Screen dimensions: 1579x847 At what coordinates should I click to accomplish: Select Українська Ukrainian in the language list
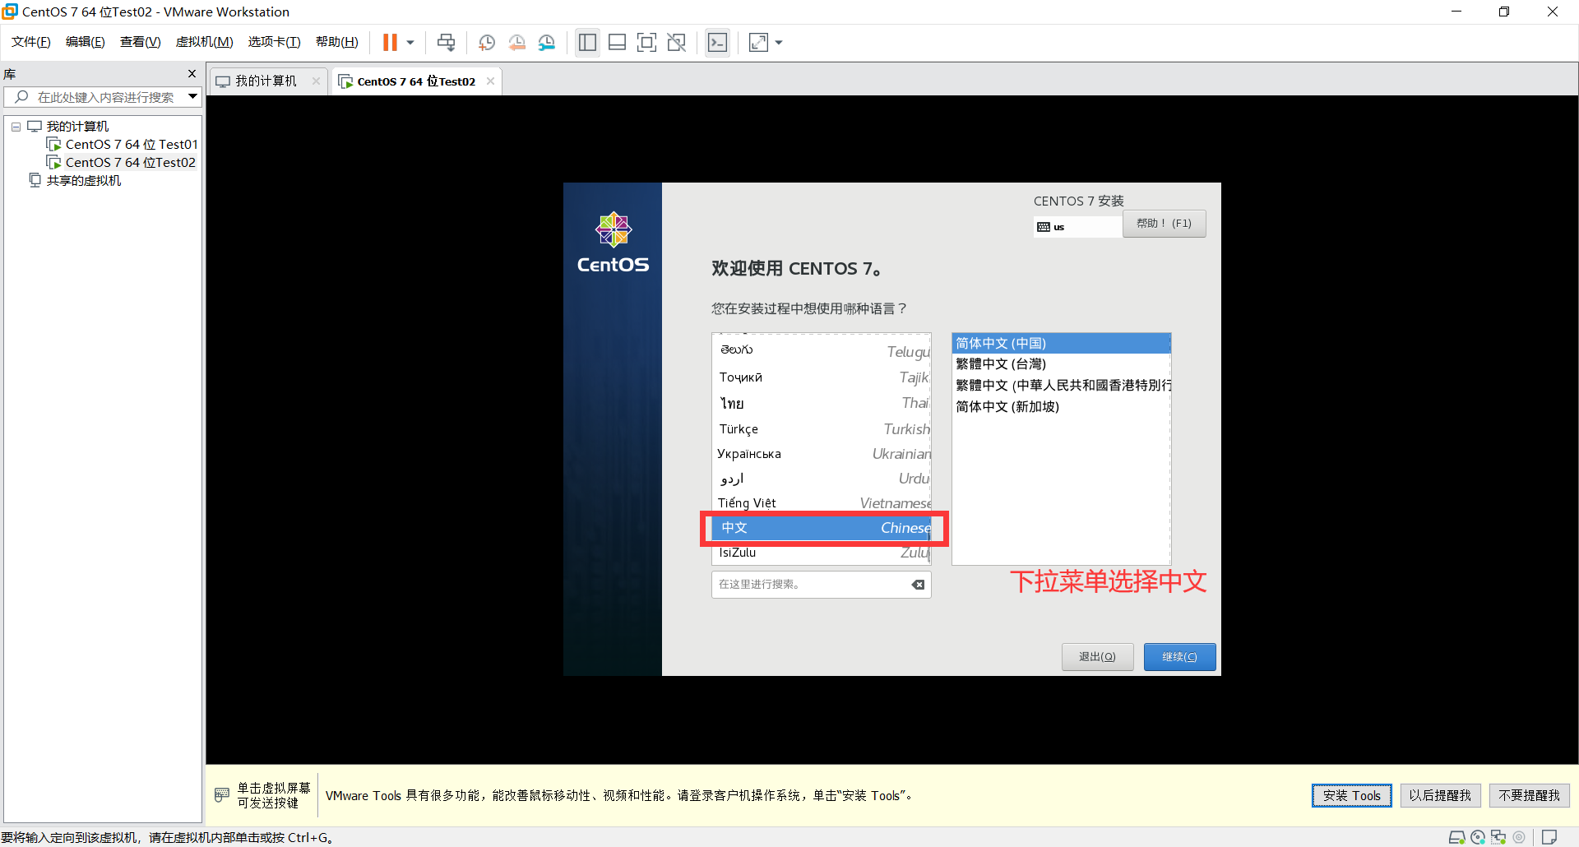[822, 454]
